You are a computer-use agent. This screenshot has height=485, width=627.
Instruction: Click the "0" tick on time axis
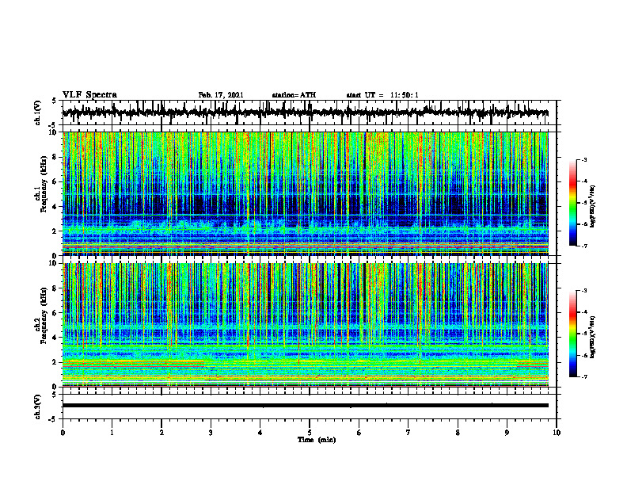click(63, 433)
